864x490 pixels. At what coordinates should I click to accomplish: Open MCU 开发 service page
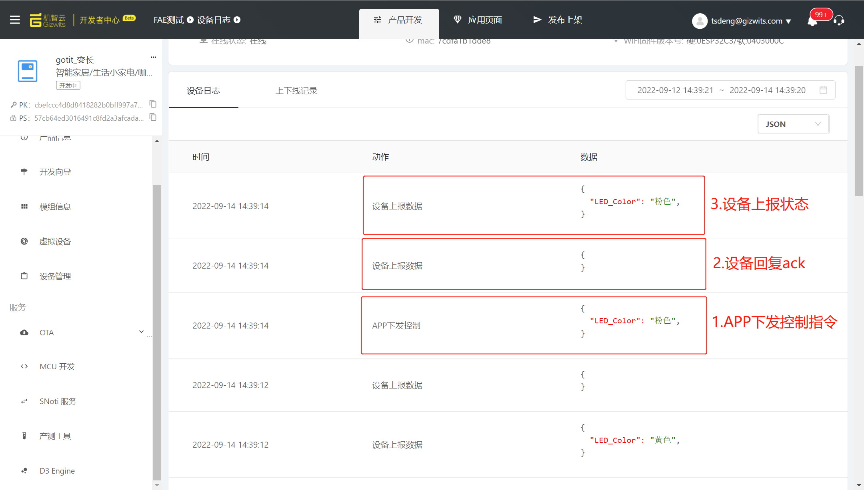57,367
